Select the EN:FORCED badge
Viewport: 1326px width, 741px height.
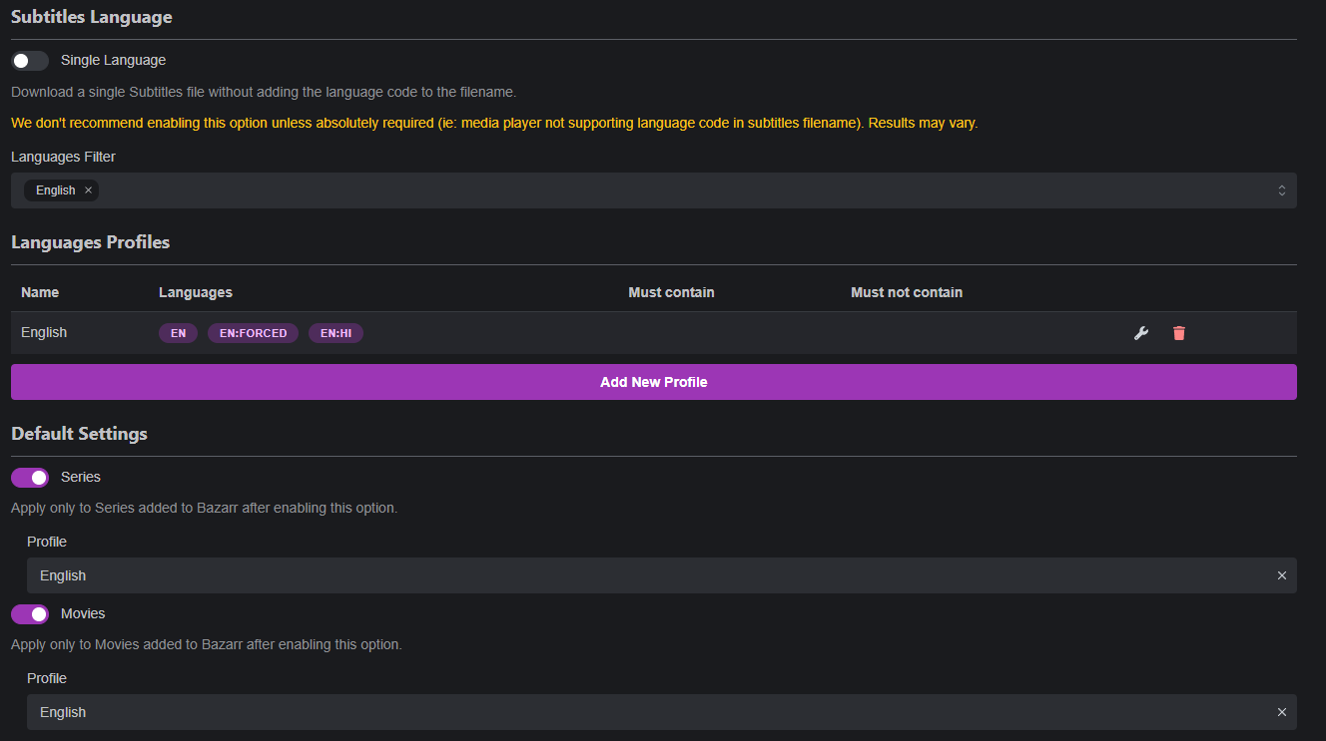coord(253,333)
